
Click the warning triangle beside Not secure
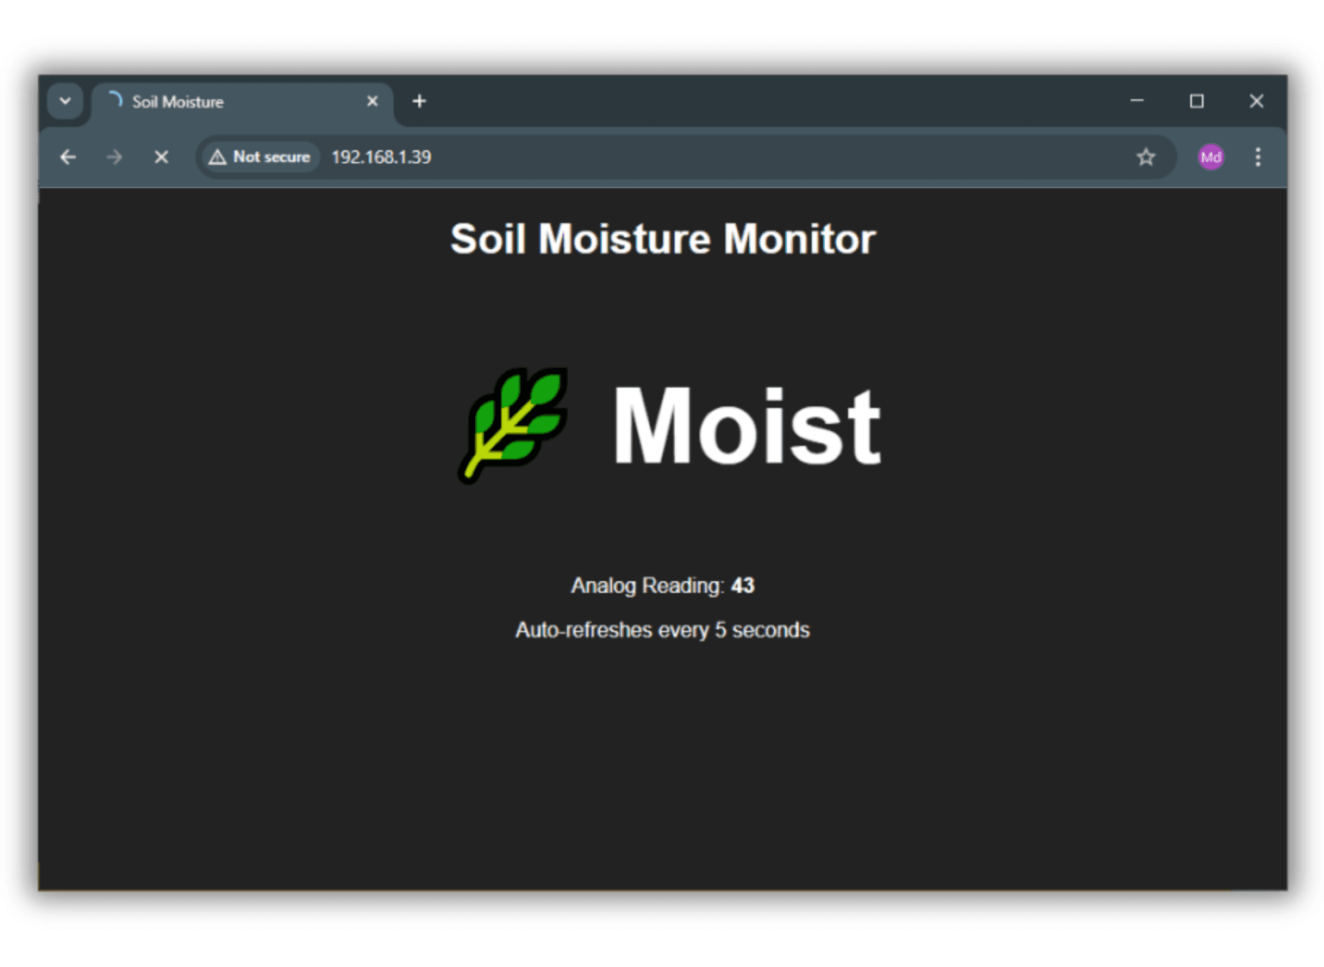(218, 157)
